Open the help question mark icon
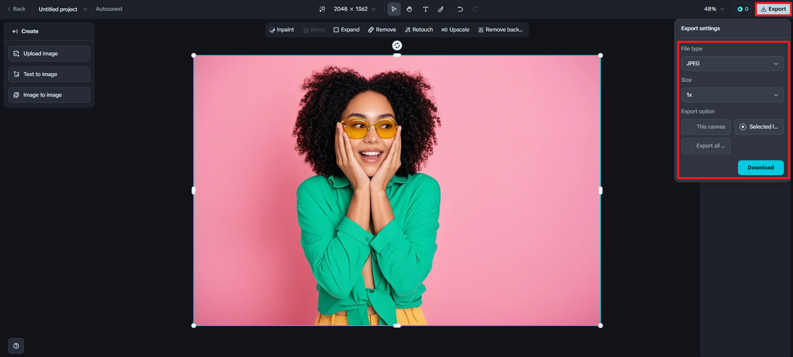 16,346
